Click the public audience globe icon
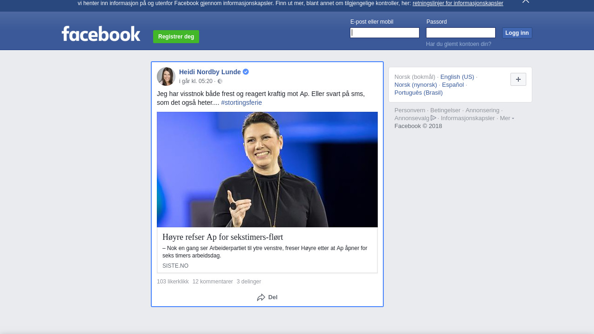The height and width of the screenshot is (334, 594). click(x=220, y=81)
